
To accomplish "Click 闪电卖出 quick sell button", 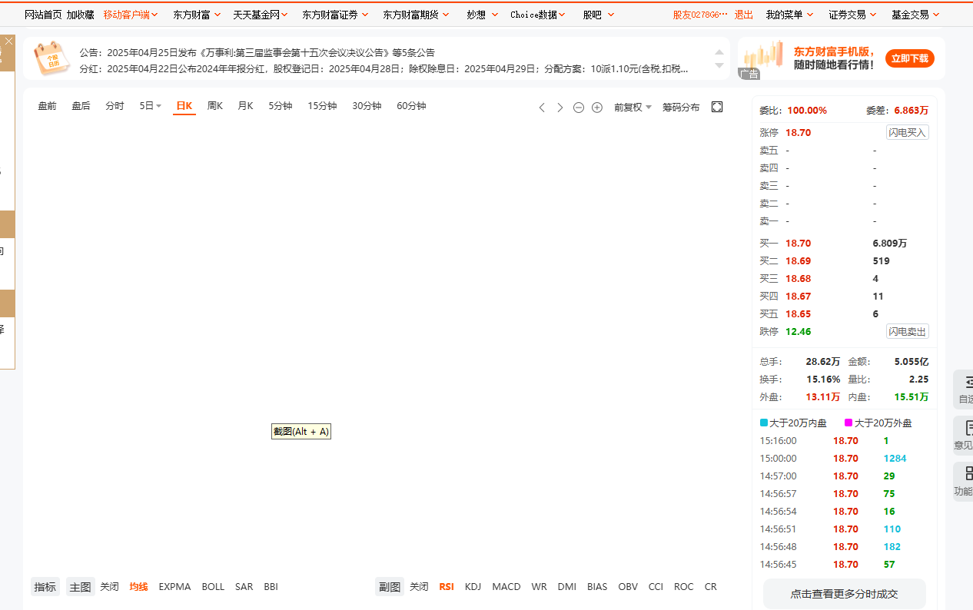I will [x=907, y=332].
